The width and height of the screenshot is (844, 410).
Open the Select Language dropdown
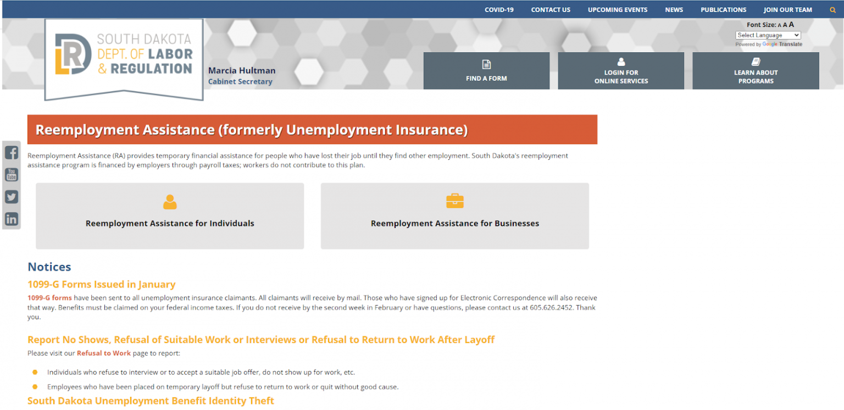[x=768, y=35]
